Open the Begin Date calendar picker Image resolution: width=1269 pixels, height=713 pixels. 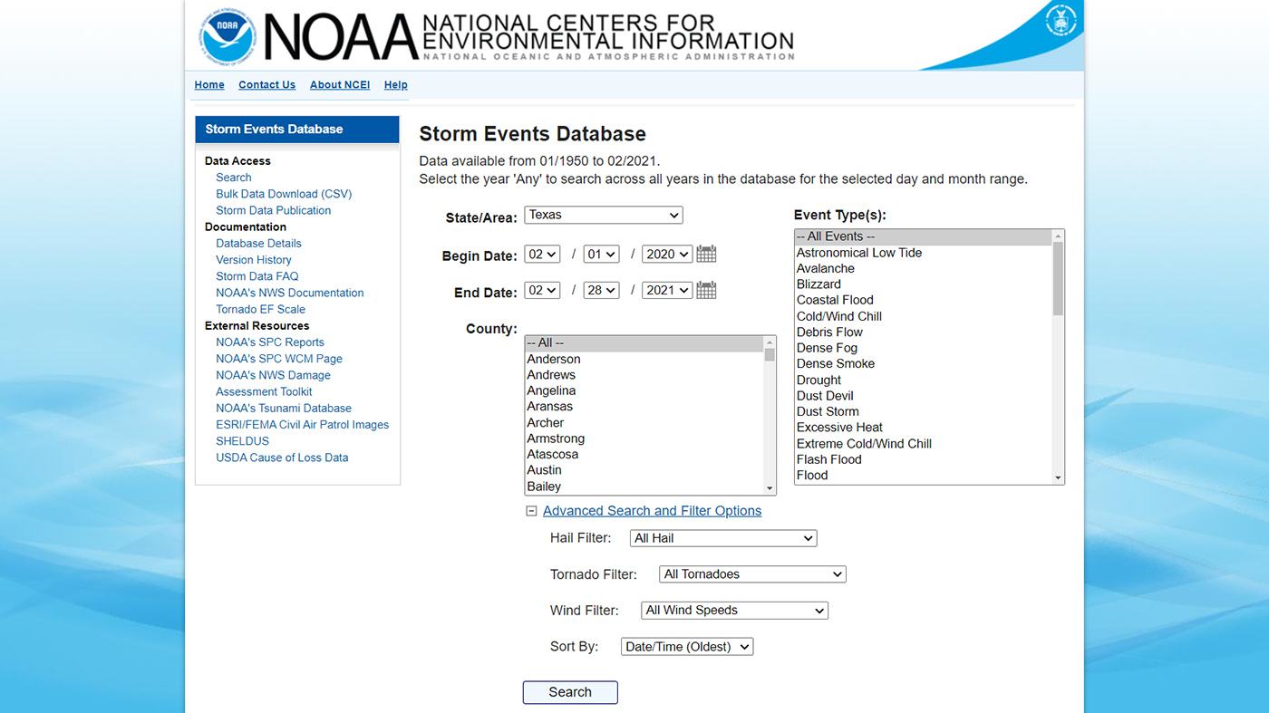706,255
